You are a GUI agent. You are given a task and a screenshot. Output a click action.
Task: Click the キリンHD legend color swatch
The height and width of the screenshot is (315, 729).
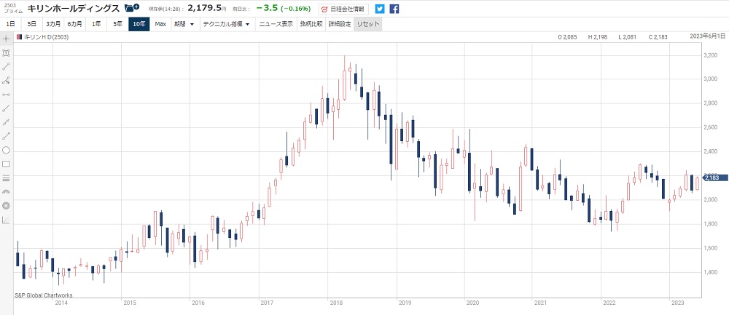[19, 37]
